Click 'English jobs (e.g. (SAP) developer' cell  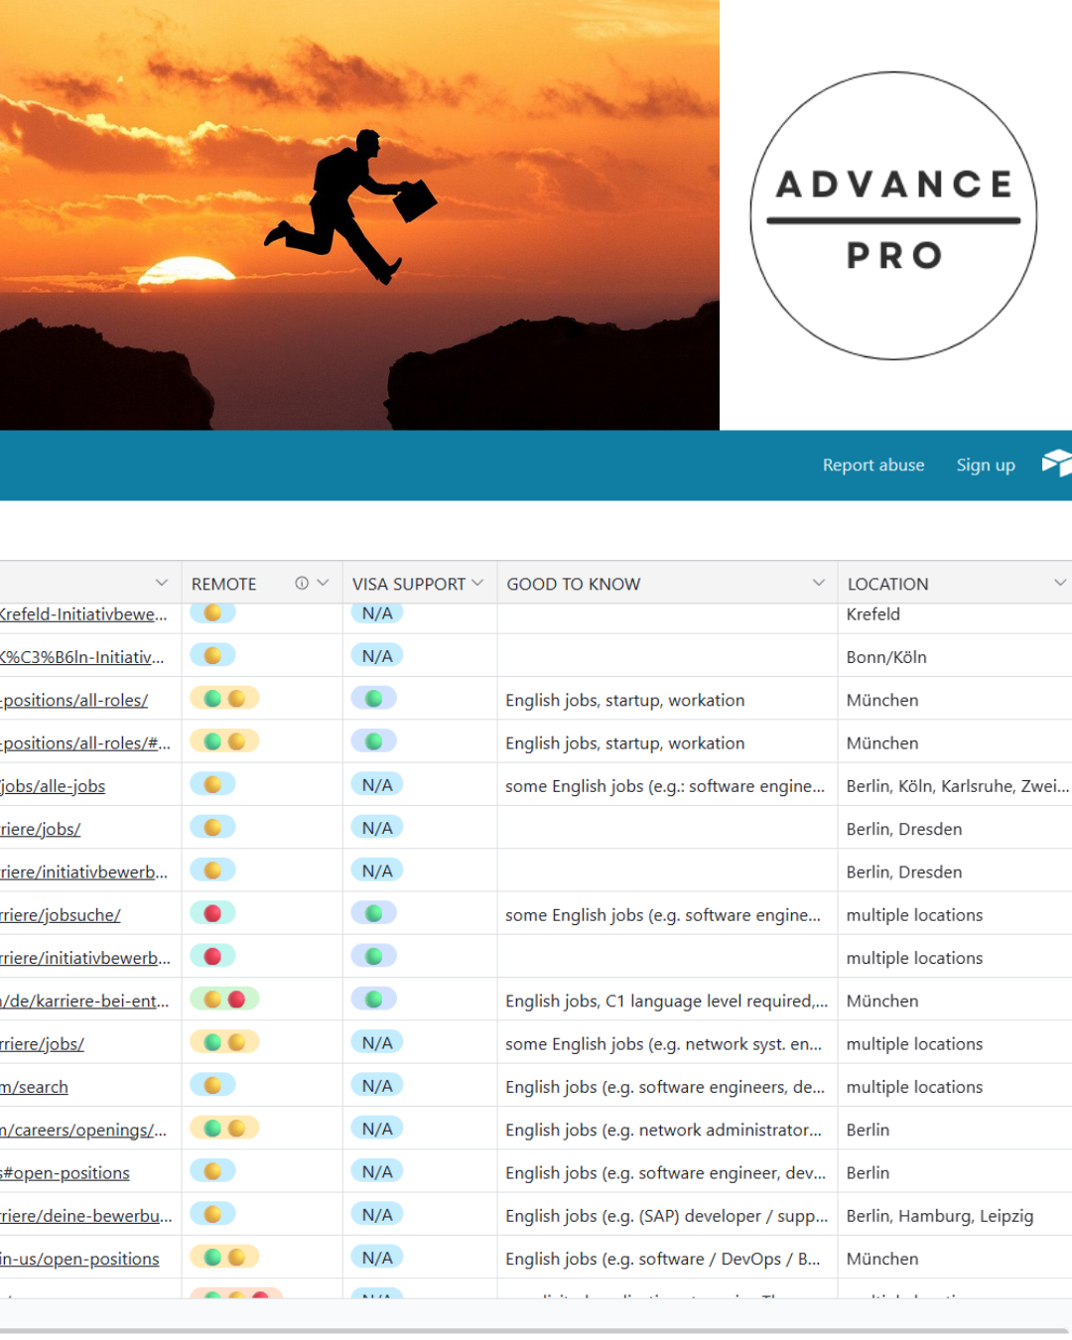click(x=667, y=1216)
